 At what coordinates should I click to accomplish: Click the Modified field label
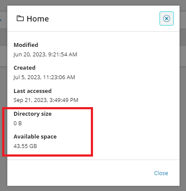[26, 45]
